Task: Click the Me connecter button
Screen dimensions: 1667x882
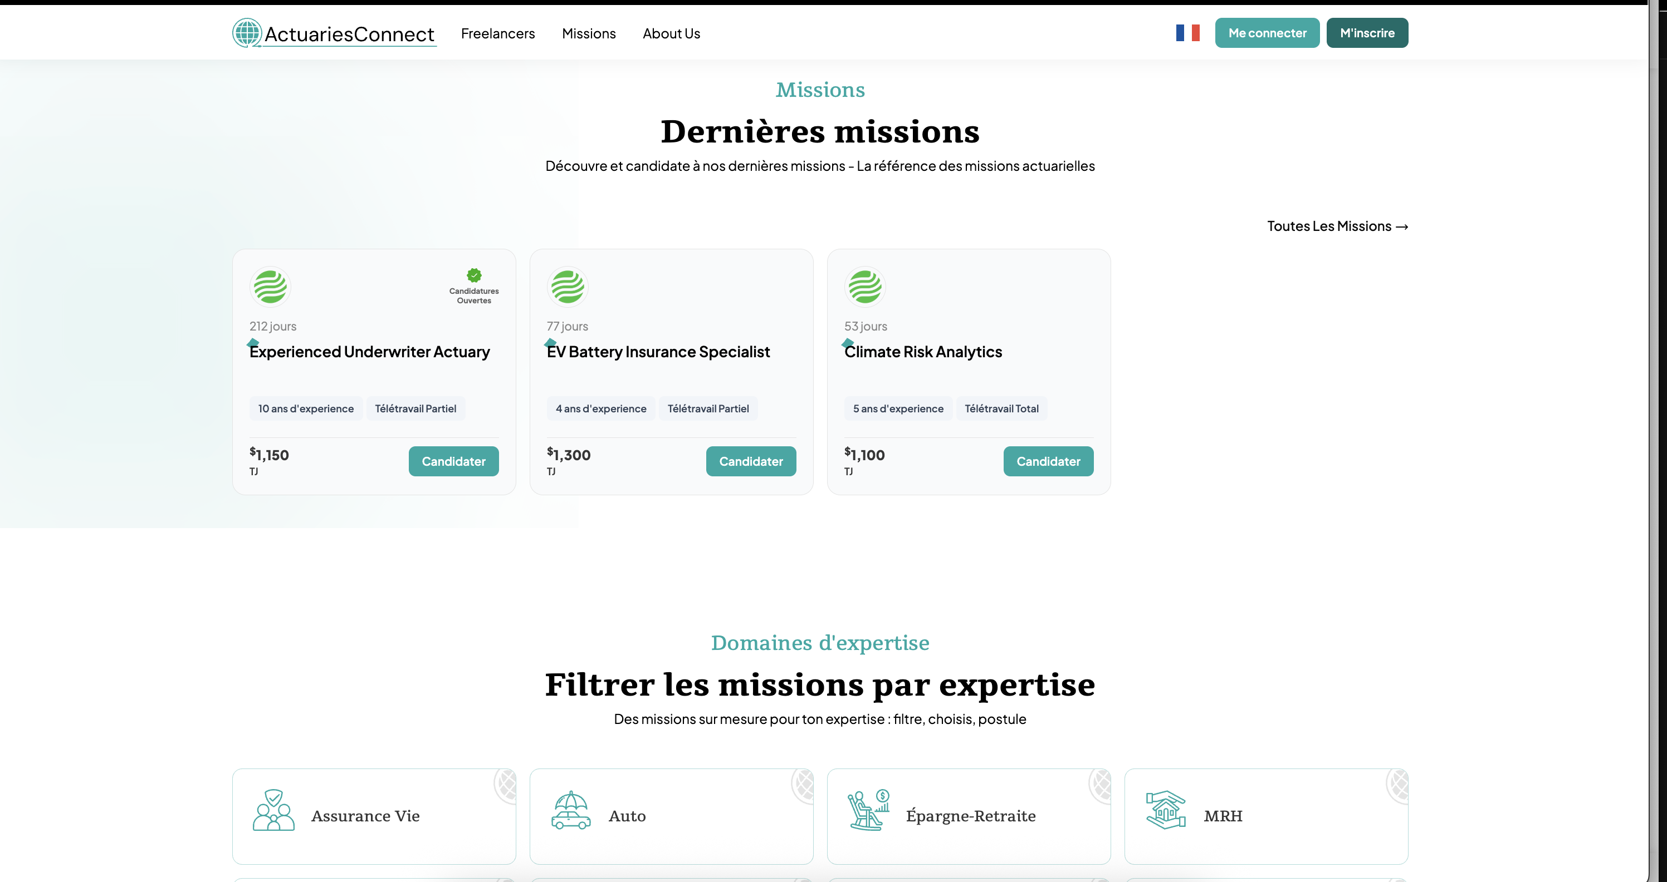Action: coord(1267,33)
